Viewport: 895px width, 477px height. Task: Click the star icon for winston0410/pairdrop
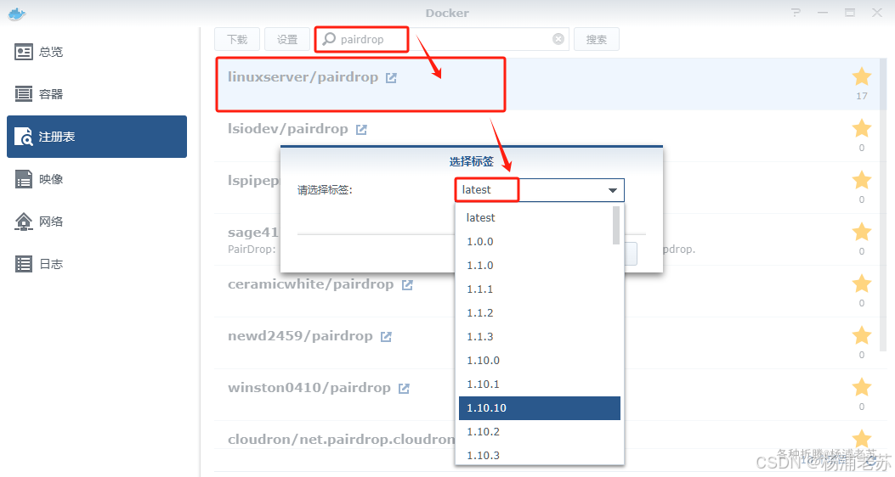tap(861, 387)
